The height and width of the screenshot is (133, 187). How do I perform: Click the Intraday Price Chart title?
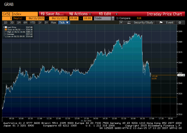pos(164,14)
